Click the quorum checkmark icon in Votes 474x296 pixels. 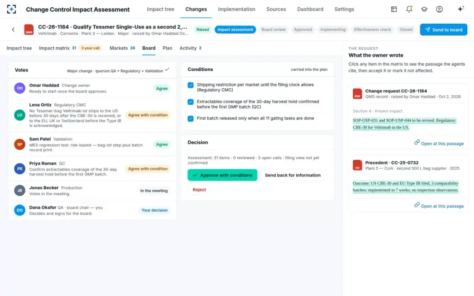[167, 70]
